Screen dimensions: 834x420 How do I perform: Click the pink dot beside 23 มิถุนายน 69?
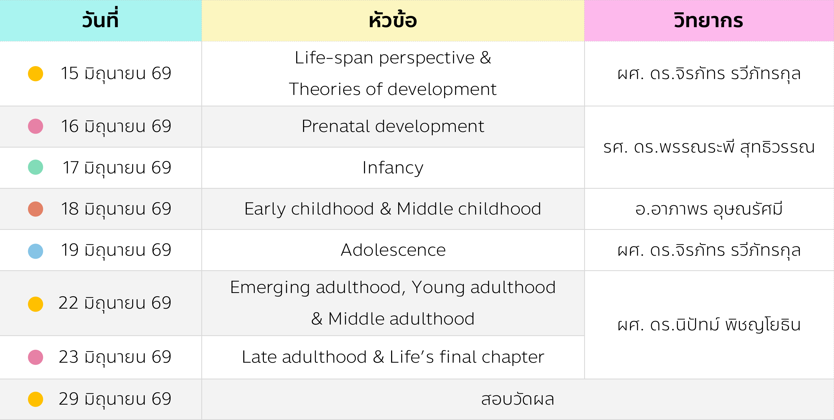pos(36,357)
